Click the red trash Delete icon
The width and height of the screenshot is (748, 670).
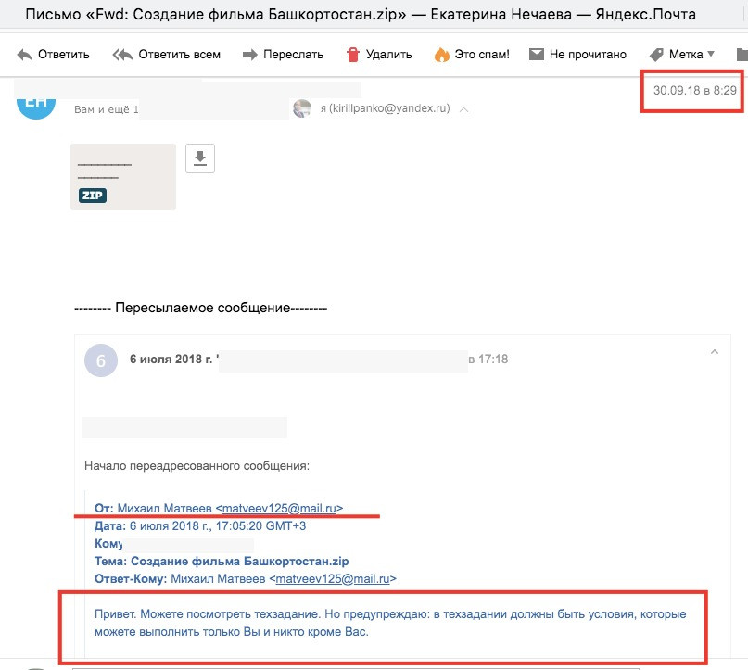pos(352,55)
